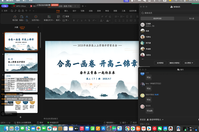
Task: Expand the 会议管控 dropdown
Action: point(189,62)
